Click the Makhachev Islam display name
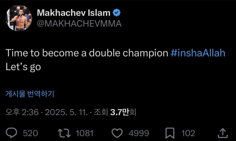The image size is (236, 141). pos(74,13)
